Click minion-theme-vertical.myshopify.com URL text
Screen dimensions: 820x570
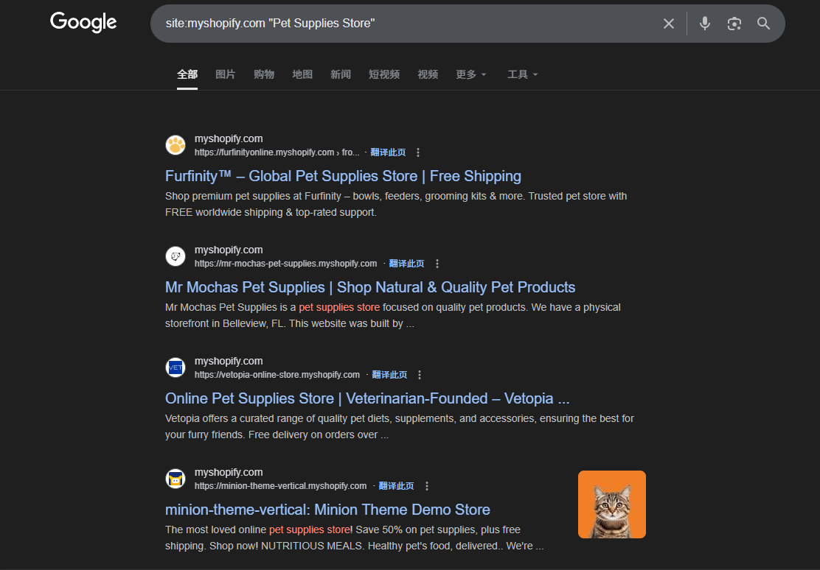280,486
